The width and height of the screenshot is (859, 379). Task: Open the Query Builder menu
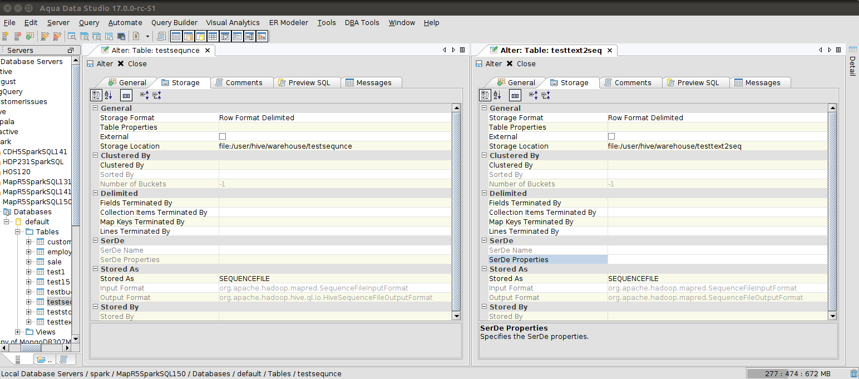[x=174, y=22]
